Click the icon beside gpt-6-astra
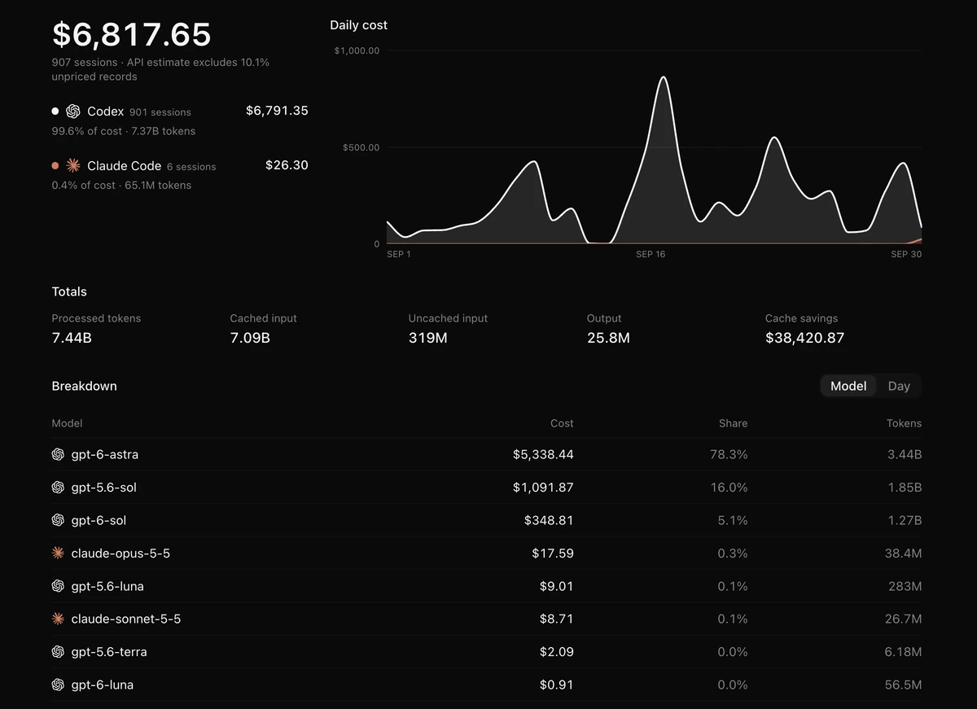 (x=58, y=455)
